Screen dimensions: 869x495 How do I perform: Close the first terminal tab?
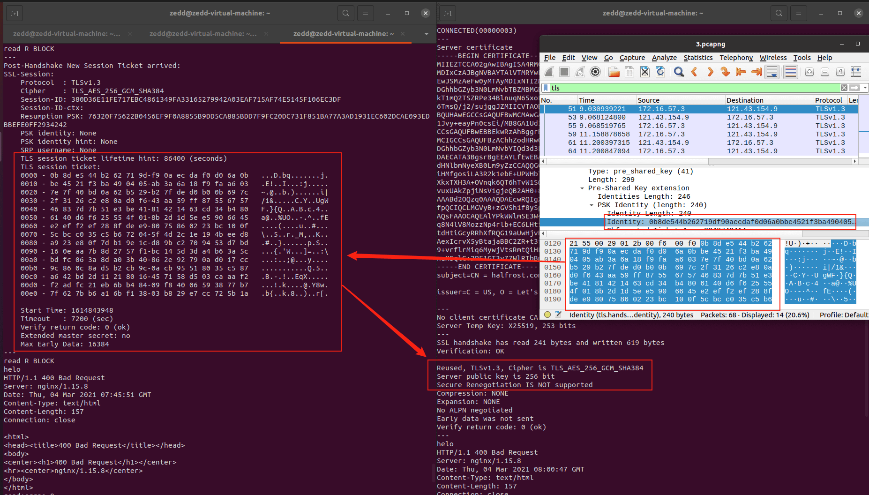(x=130, y=34)
